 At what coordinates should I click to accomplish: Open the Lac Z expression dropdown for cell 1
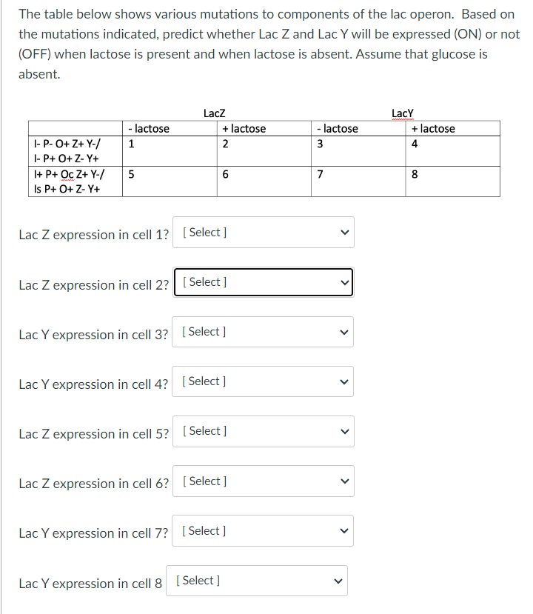coord(263,232)
